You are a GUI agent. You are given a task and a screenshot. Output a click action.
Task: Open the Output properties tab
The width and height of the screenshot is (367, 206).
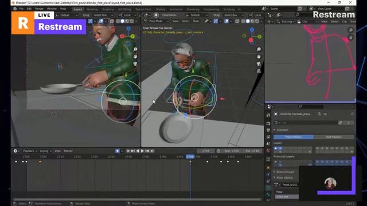pos(268,130)
